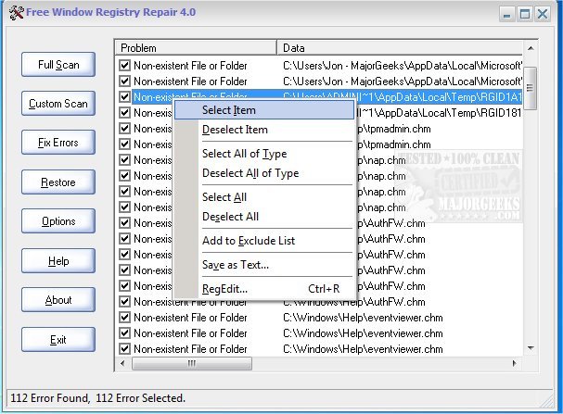Click the vertical scrollbar up arrow
Screen dimensions: 563x414
click(531, 48)
